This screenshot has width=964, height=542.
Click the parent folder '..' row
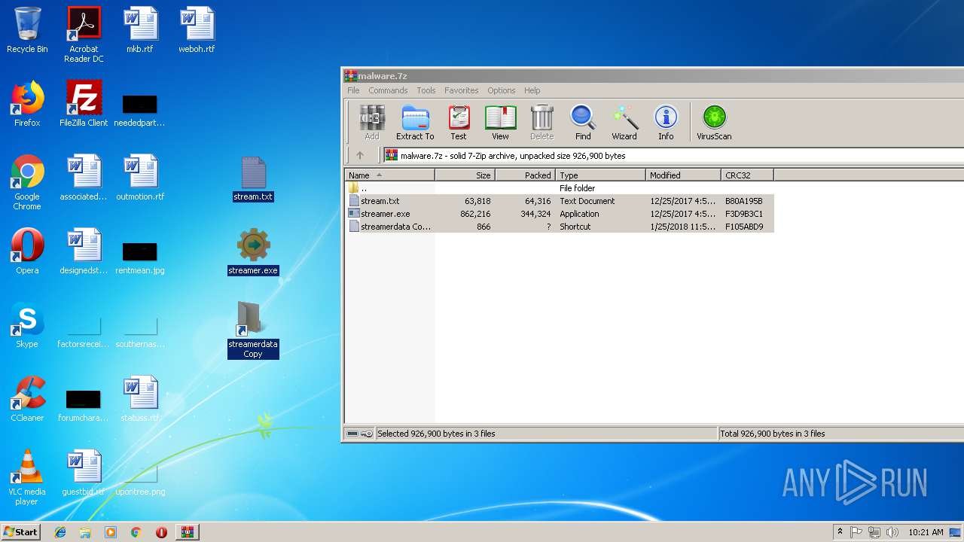click(x=560, y=188)
